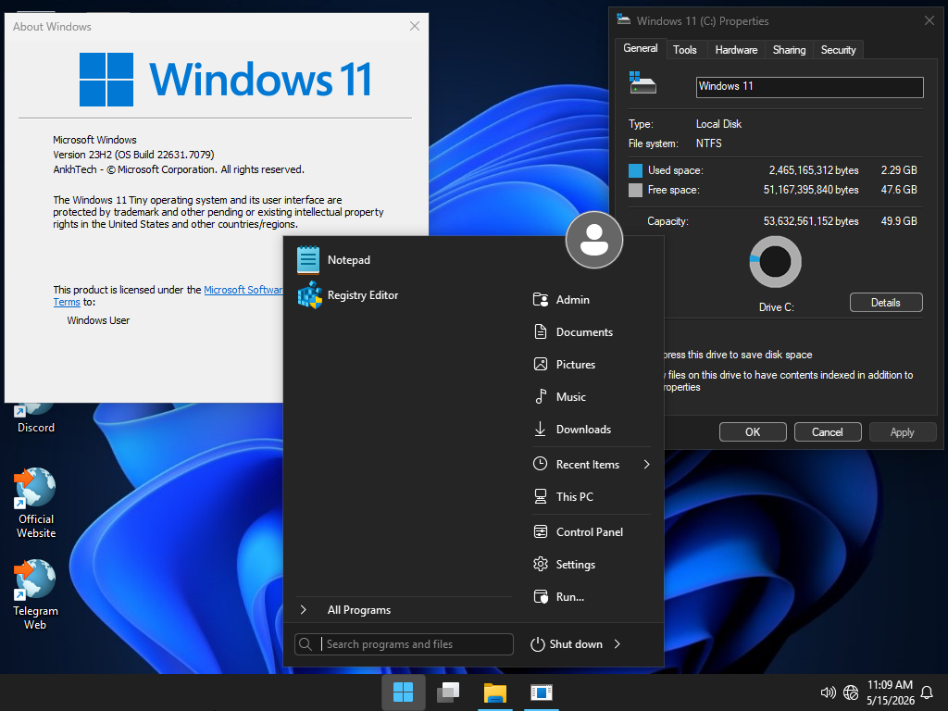Click the '47.6 GB' free space value

click(x=898, y=190)
